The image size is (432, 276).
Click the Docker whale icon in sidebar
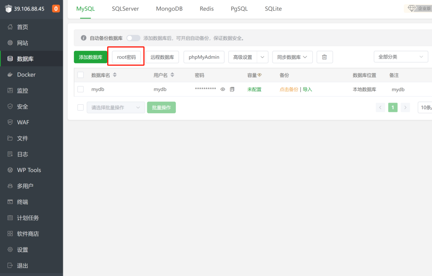[10, 75]
